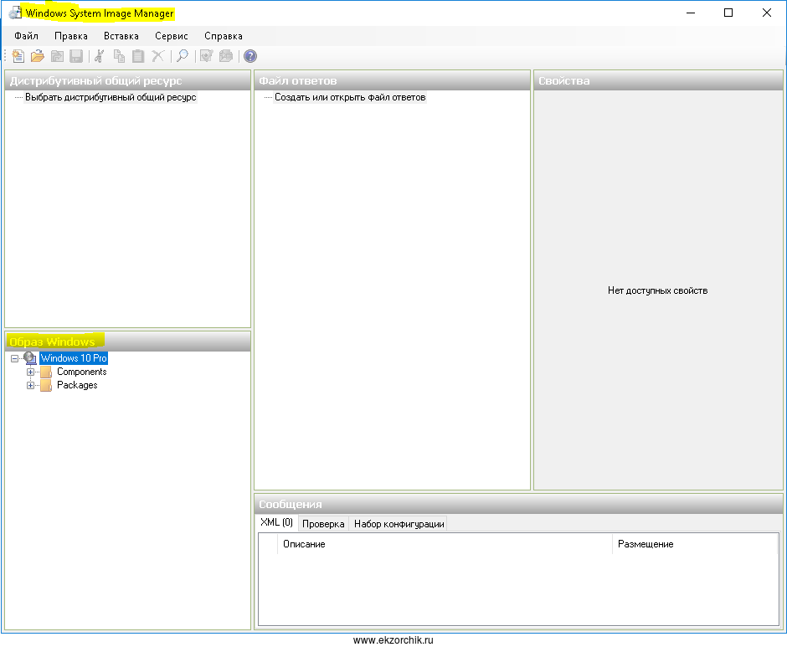Open the Справка menu
This screenshot has height=647, width=787.
click(224, 36)
